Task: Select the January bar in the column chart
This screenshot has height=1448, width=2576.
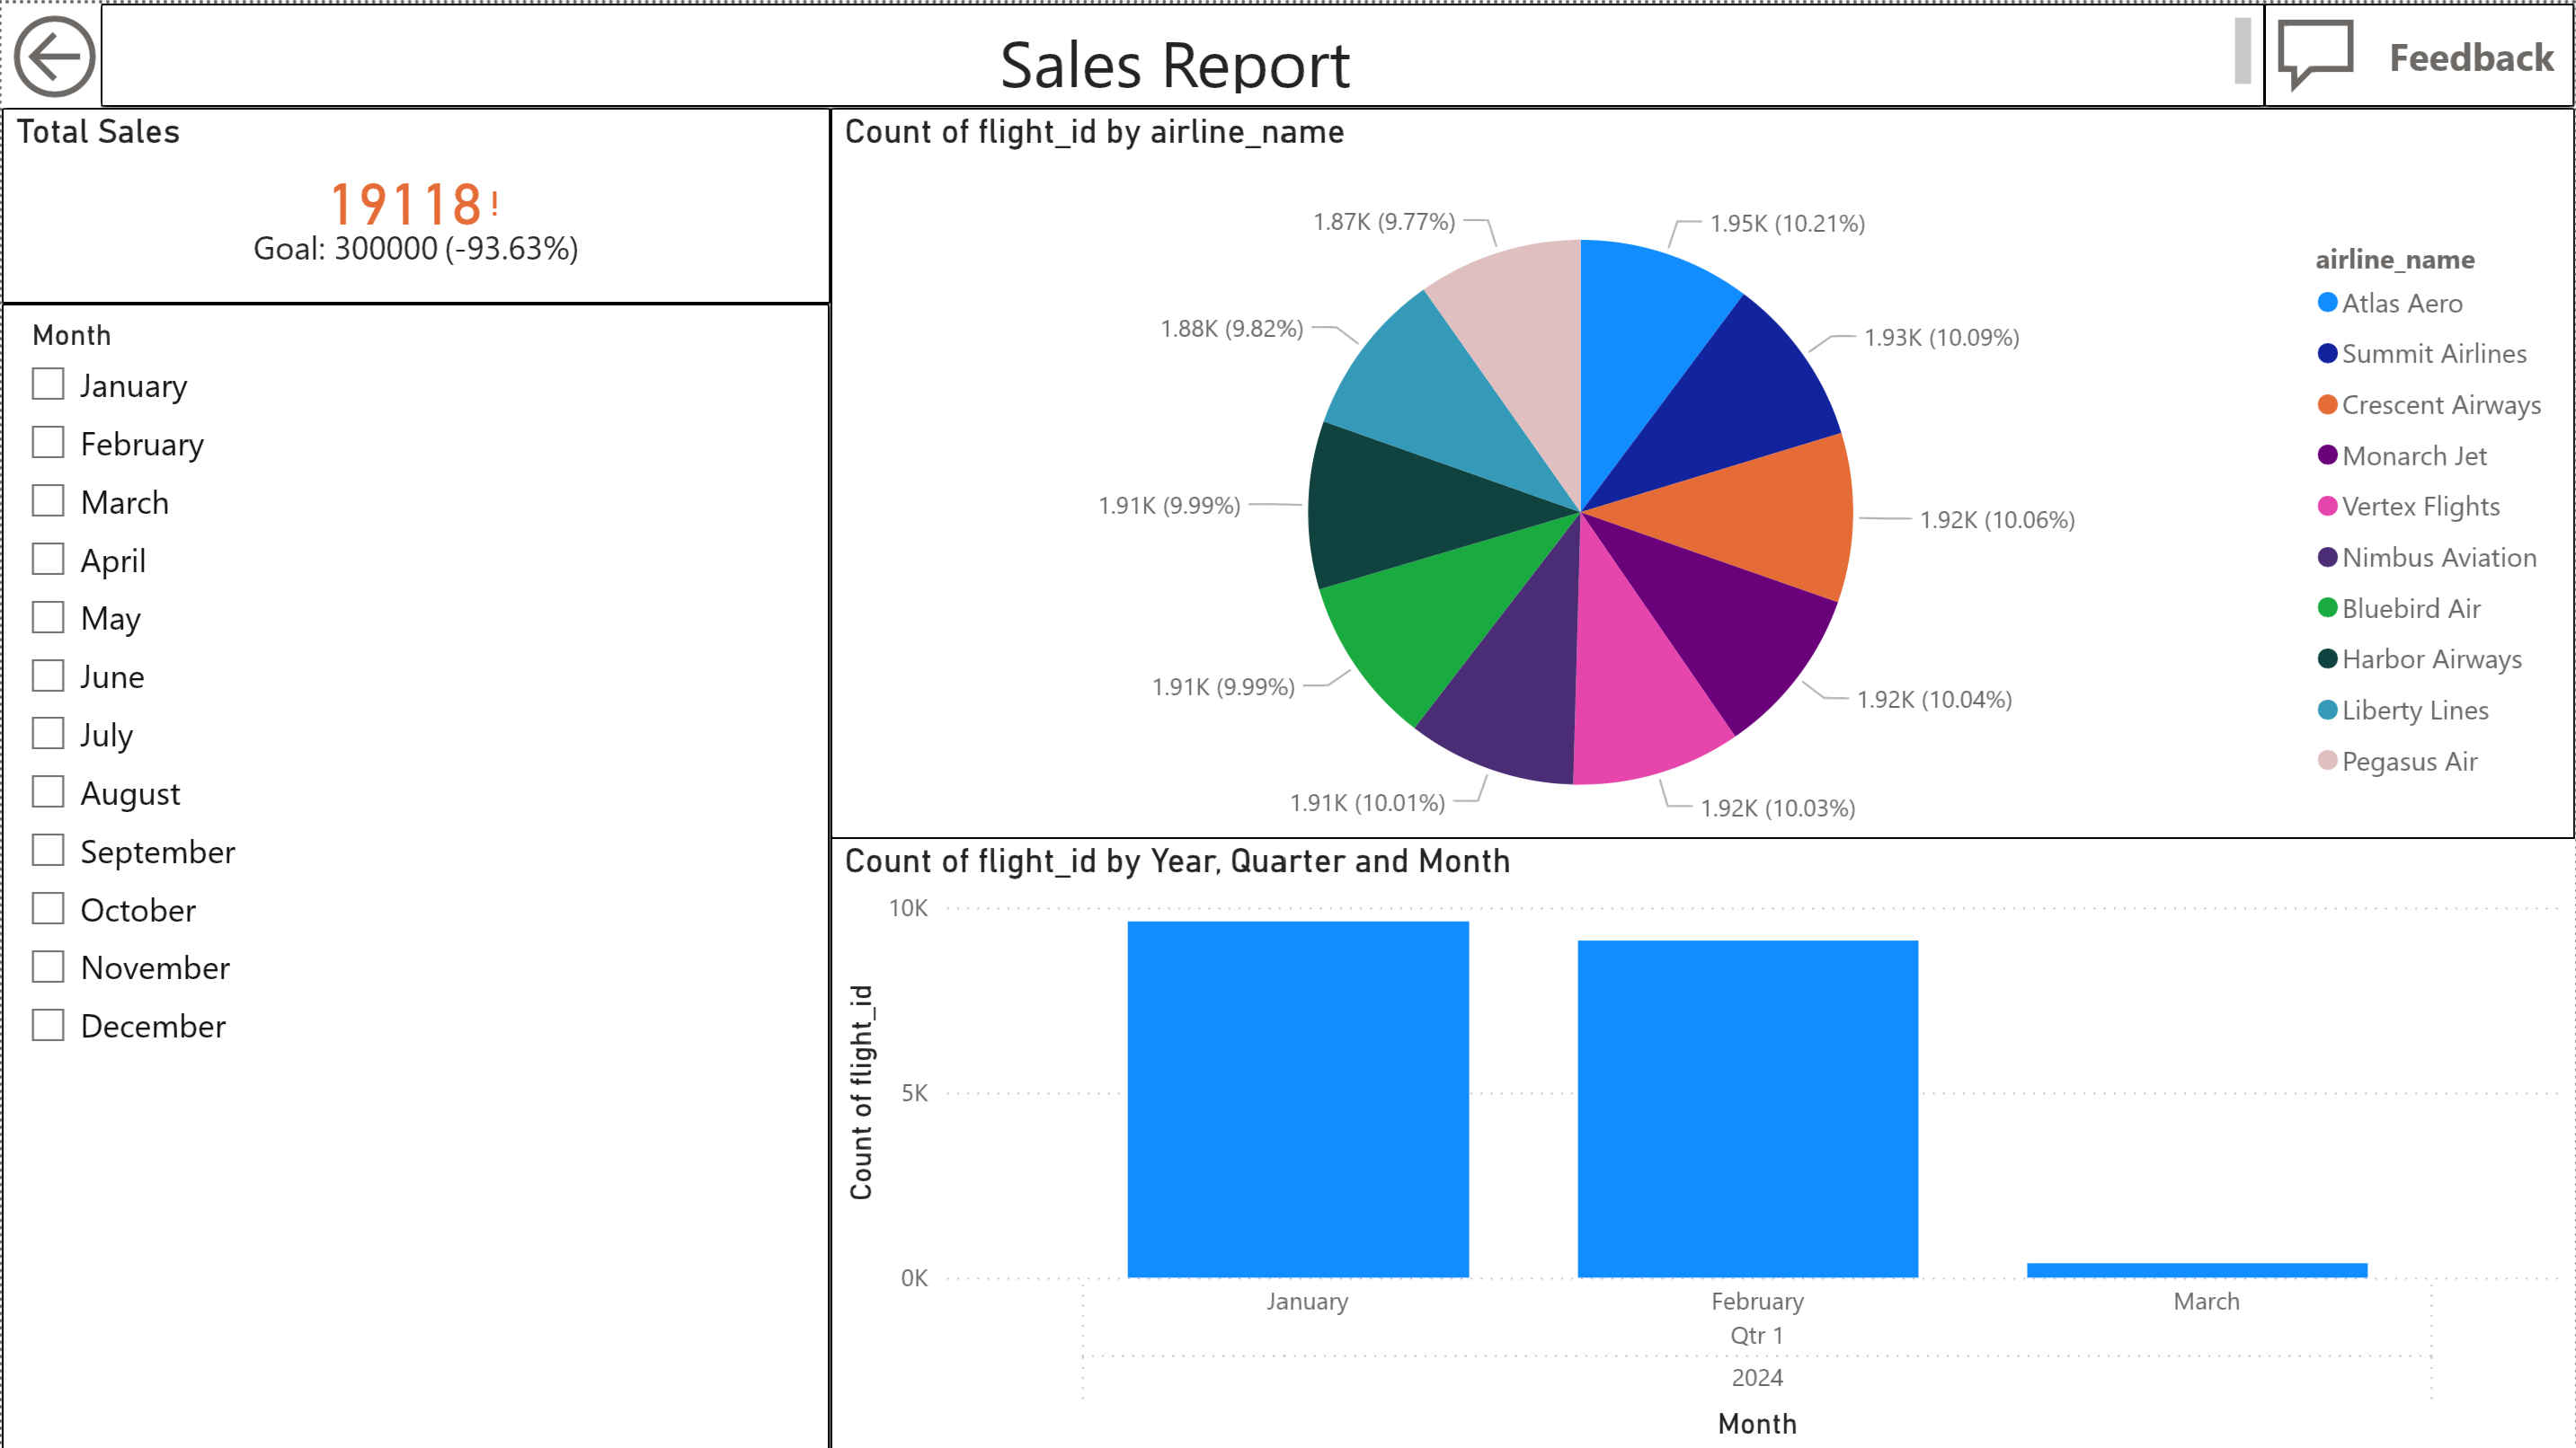Action: [1297, 1099]
